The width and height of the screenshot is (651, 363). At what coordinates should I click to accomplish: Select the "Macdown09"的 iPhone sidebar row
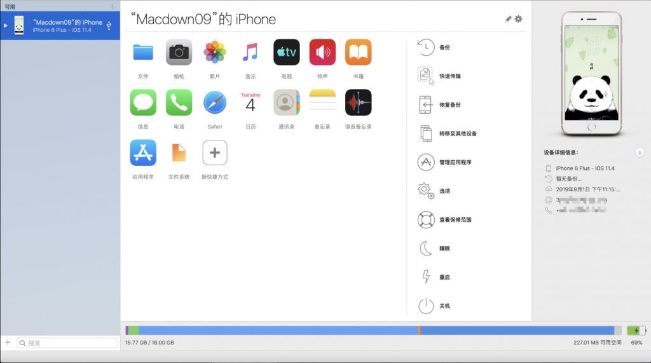(60, 26)
